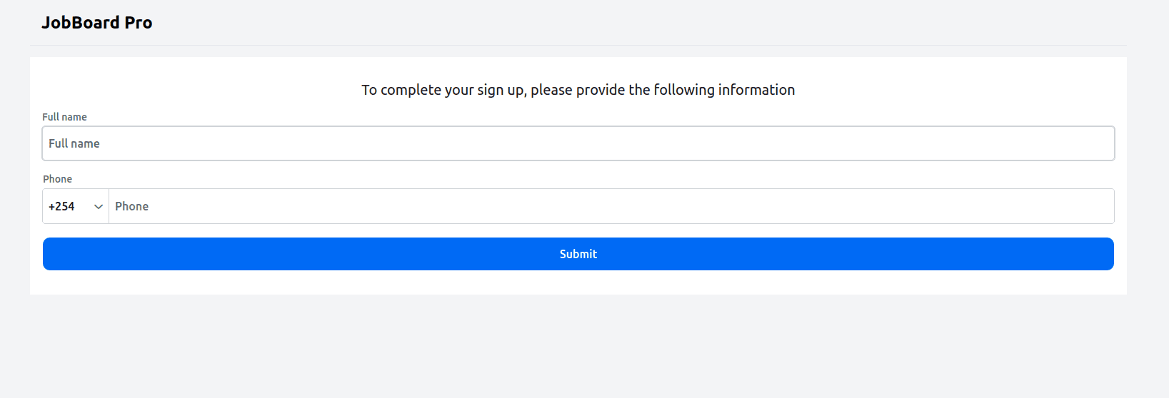
Task: Click the Phone label above the number field
Action: coord(57,179)
